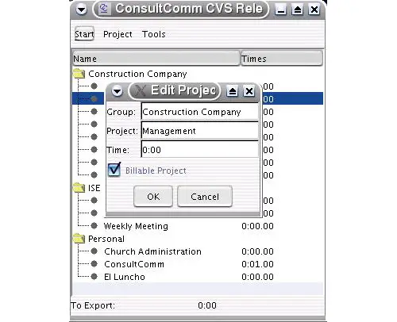Open the ConsultComm window menu arrow
The image size is (397, 322).
click(81, 10)
